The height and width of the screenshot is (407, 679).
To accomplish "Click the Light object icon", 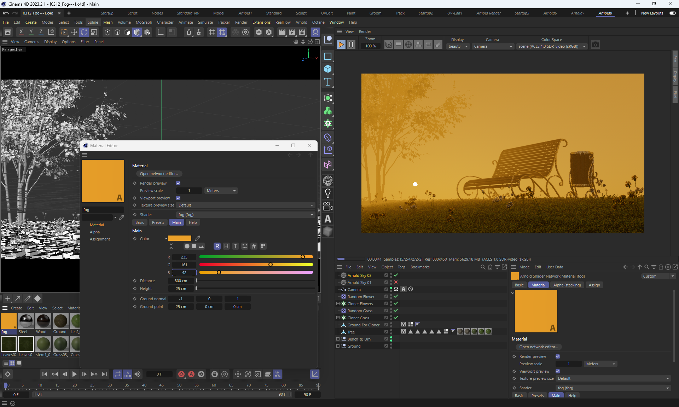I will point(328,193).
